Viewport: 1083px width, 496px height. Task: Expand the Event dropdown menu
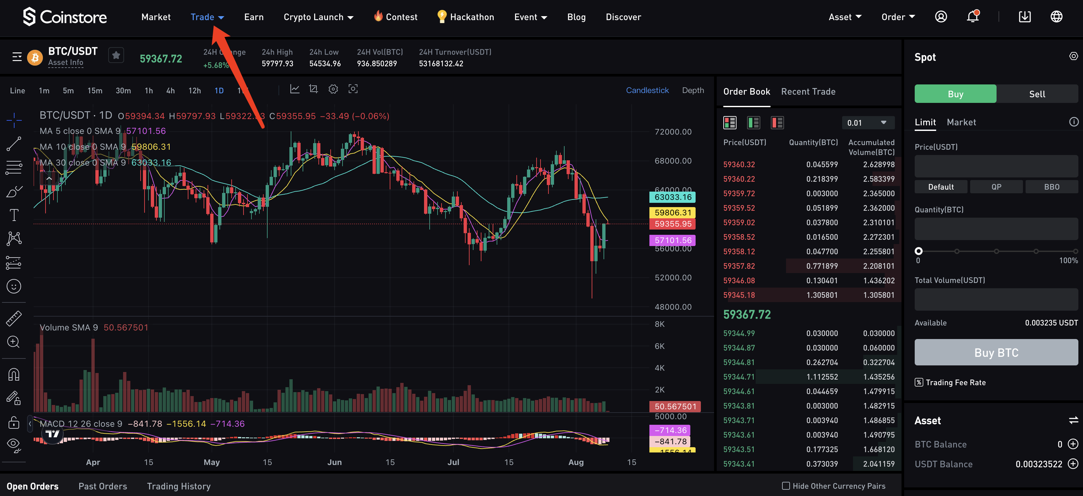click(x=531, y=17)
